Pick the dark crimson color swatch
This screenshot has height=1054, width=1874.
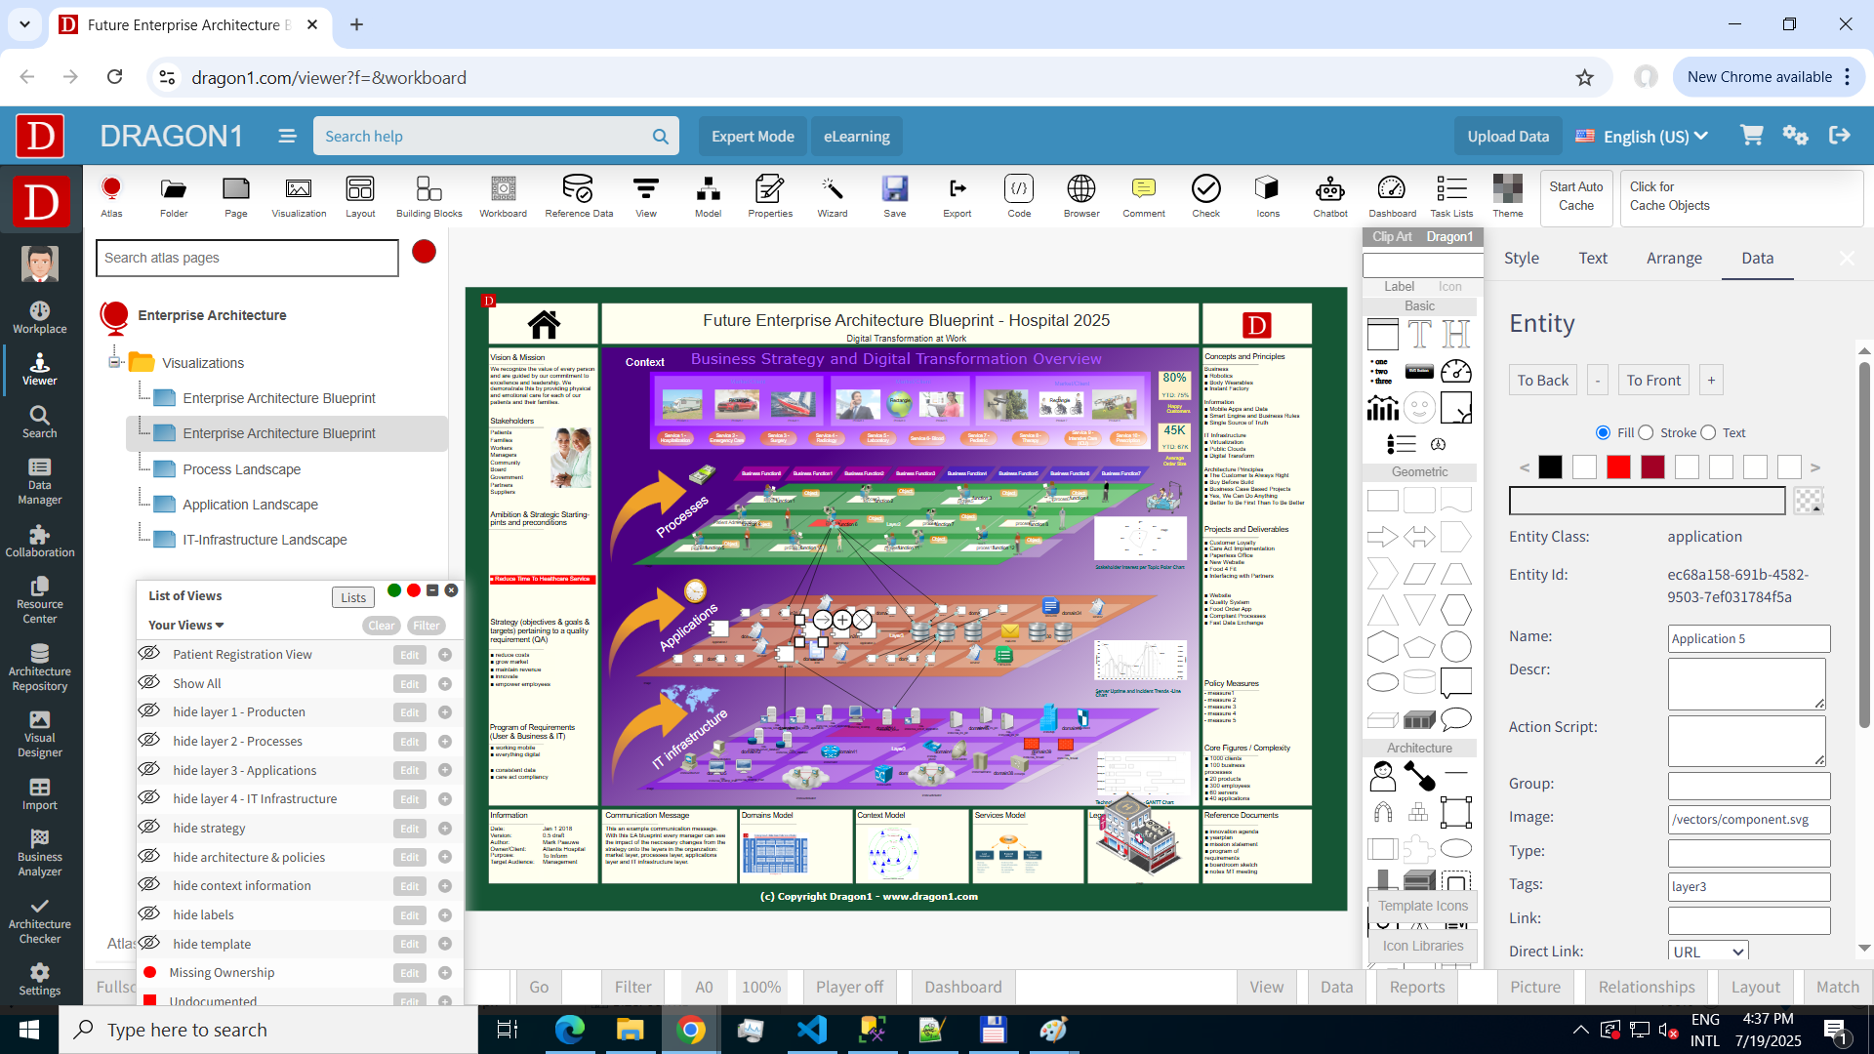click(x=1652, y=467)
